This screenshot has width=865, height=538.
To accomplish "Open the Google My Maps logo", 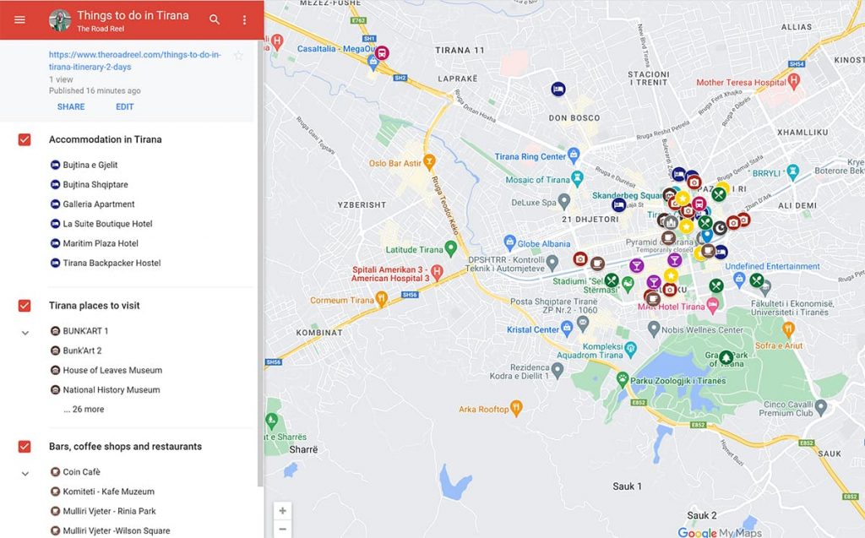I will pyautogui.click(x=720, y=532).
